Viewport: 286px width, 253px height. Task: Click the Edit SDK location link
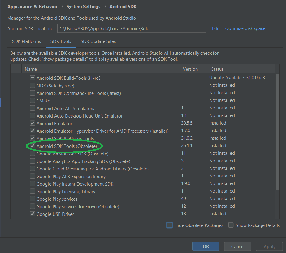coord(216,28)
